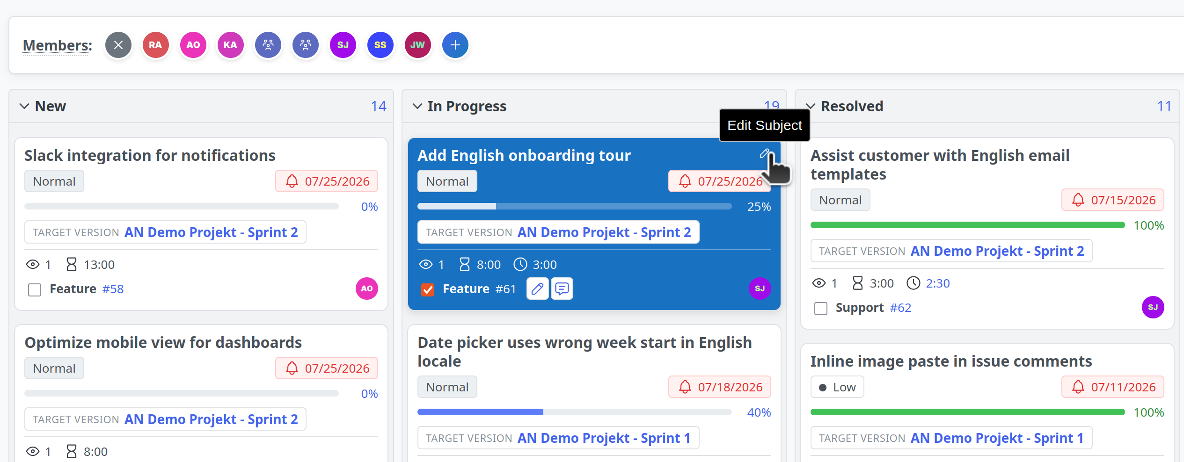Click spent time clock on onboarding tour card
1184x462 pixels.
(x=520, y=264)
